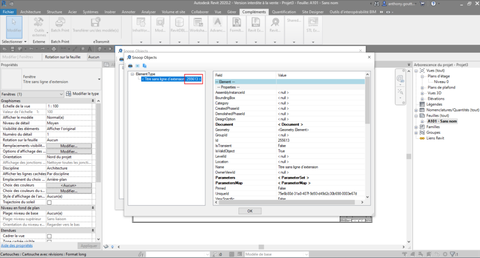Open the Outils externes tool
Viewport: 480px width, 258px height.
point(39,27)
